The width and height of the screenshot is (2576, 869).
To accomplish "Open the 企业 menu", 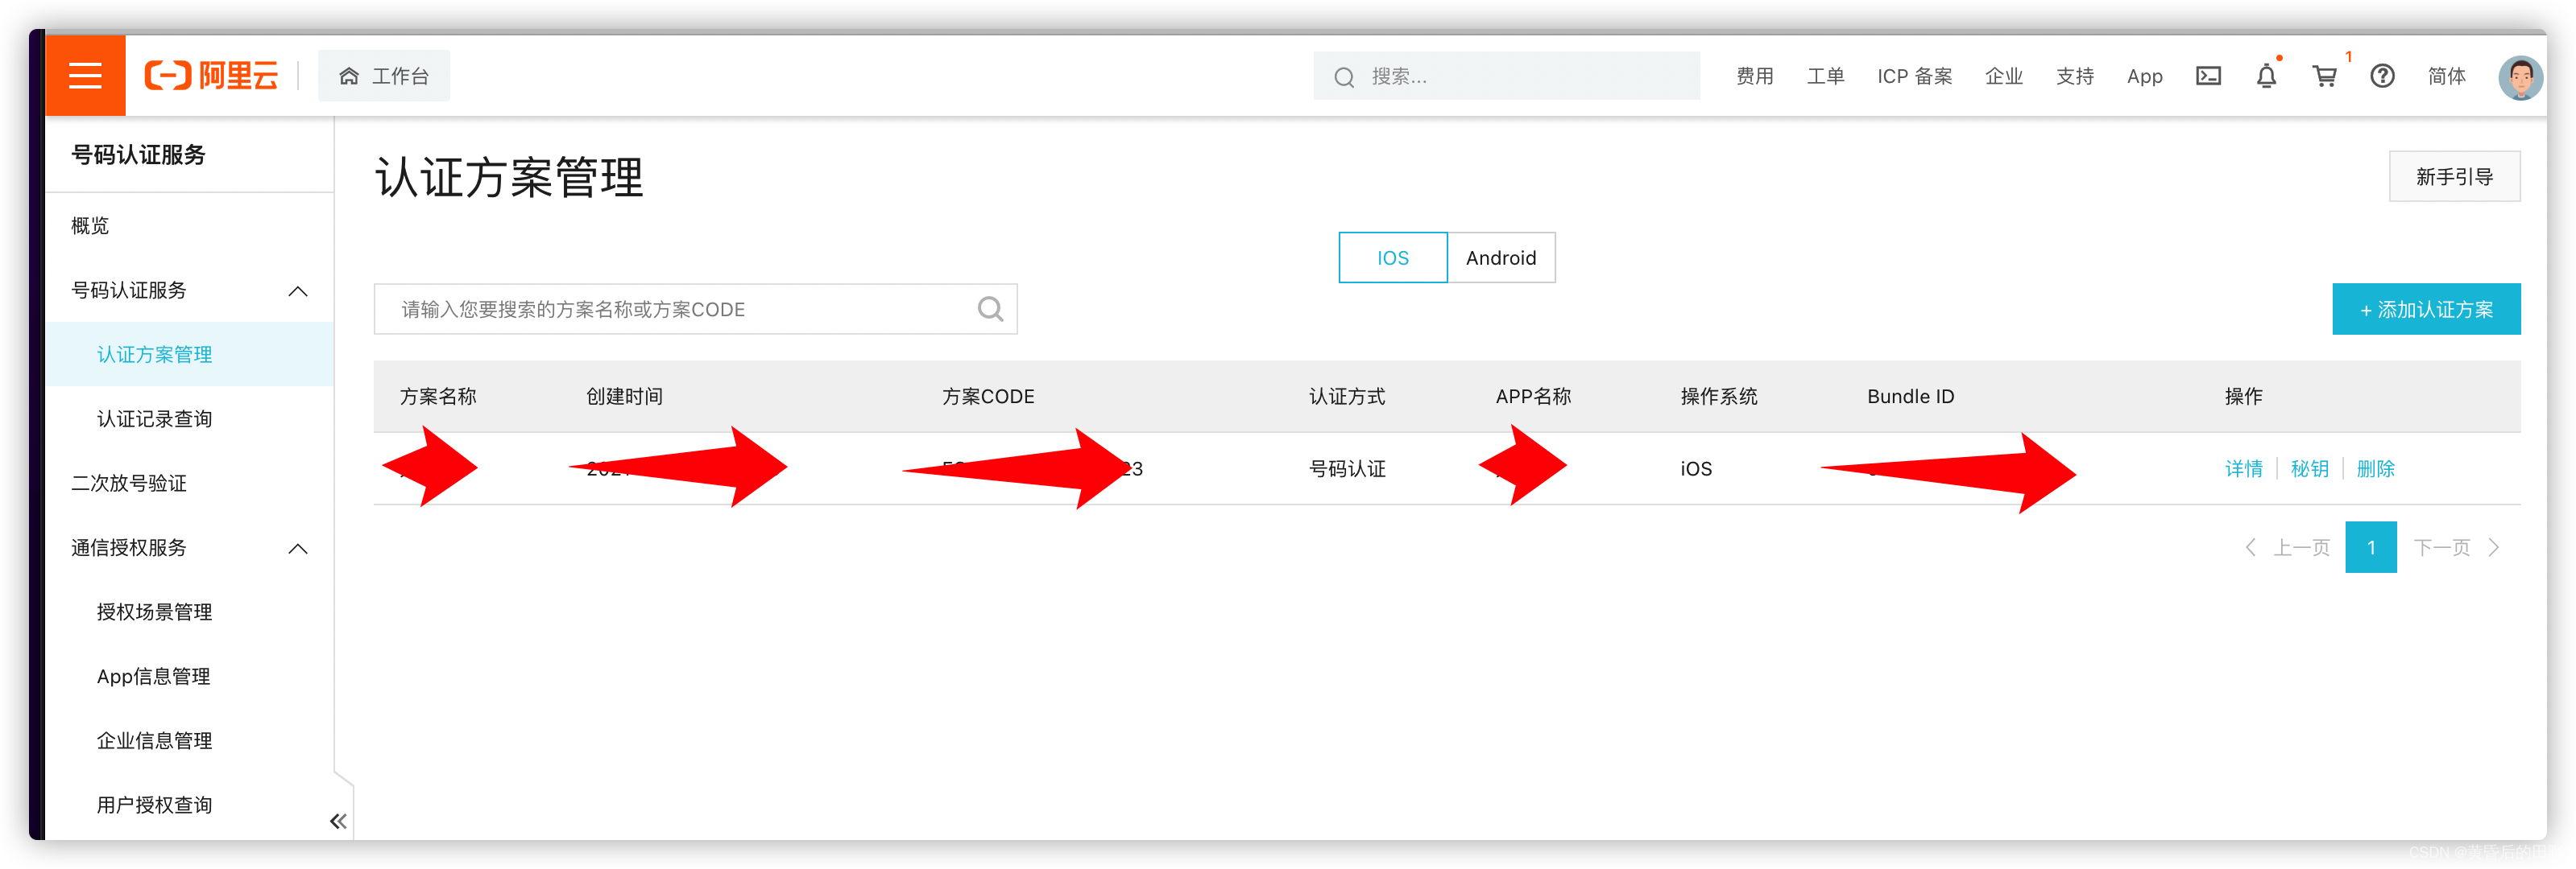I will pyautogui.click(x=2003, y=76).
